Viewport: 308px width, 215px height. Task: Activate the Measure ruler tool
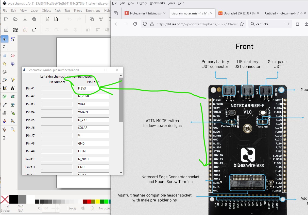pos(5,130)
